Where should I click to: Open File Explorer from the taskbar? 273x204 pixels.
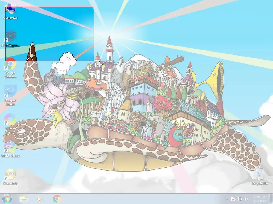24,199
